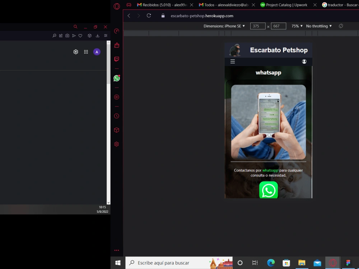Image resolution: width=359 pixels, height=269 pixels.
Task: Open downloads icon in left toolbar
Action: pyautogui.click(x=98, y=36)
